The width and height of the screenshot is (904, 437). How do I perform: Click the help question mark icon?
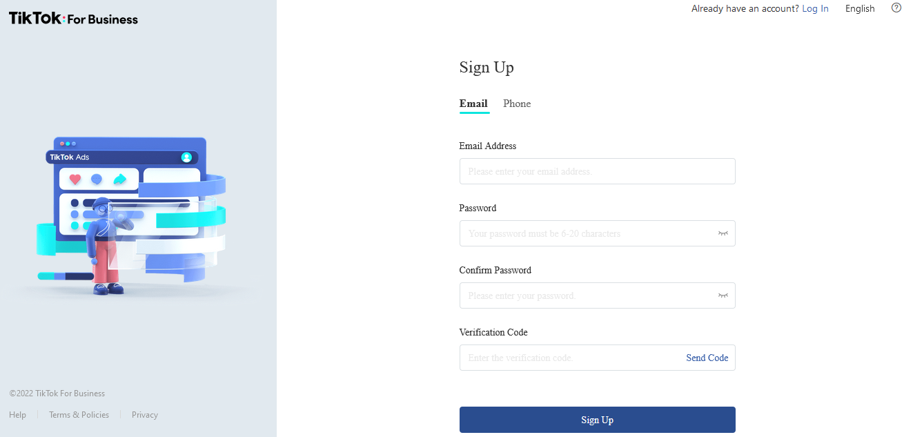pos(896,8)
